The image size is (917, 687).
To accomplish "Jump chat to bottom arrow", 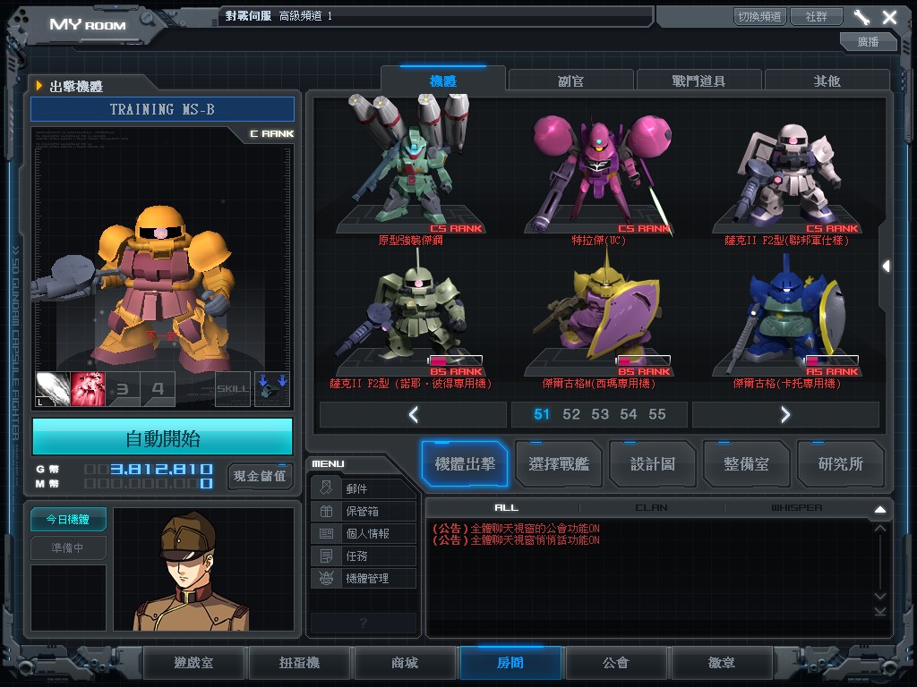I will pos(879,611).
